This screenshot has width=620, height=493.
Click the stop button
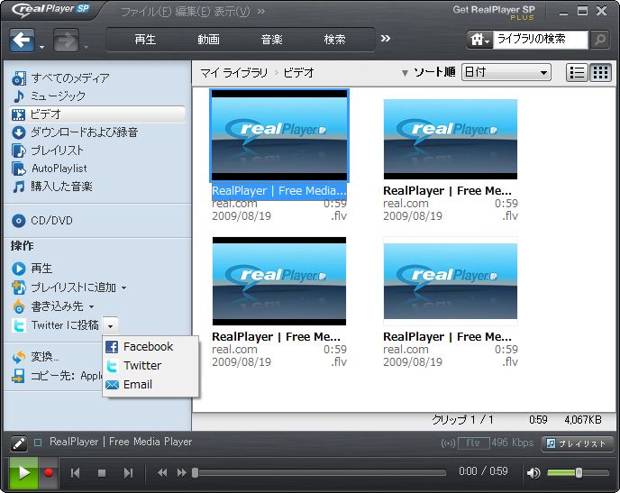[102, 473]
